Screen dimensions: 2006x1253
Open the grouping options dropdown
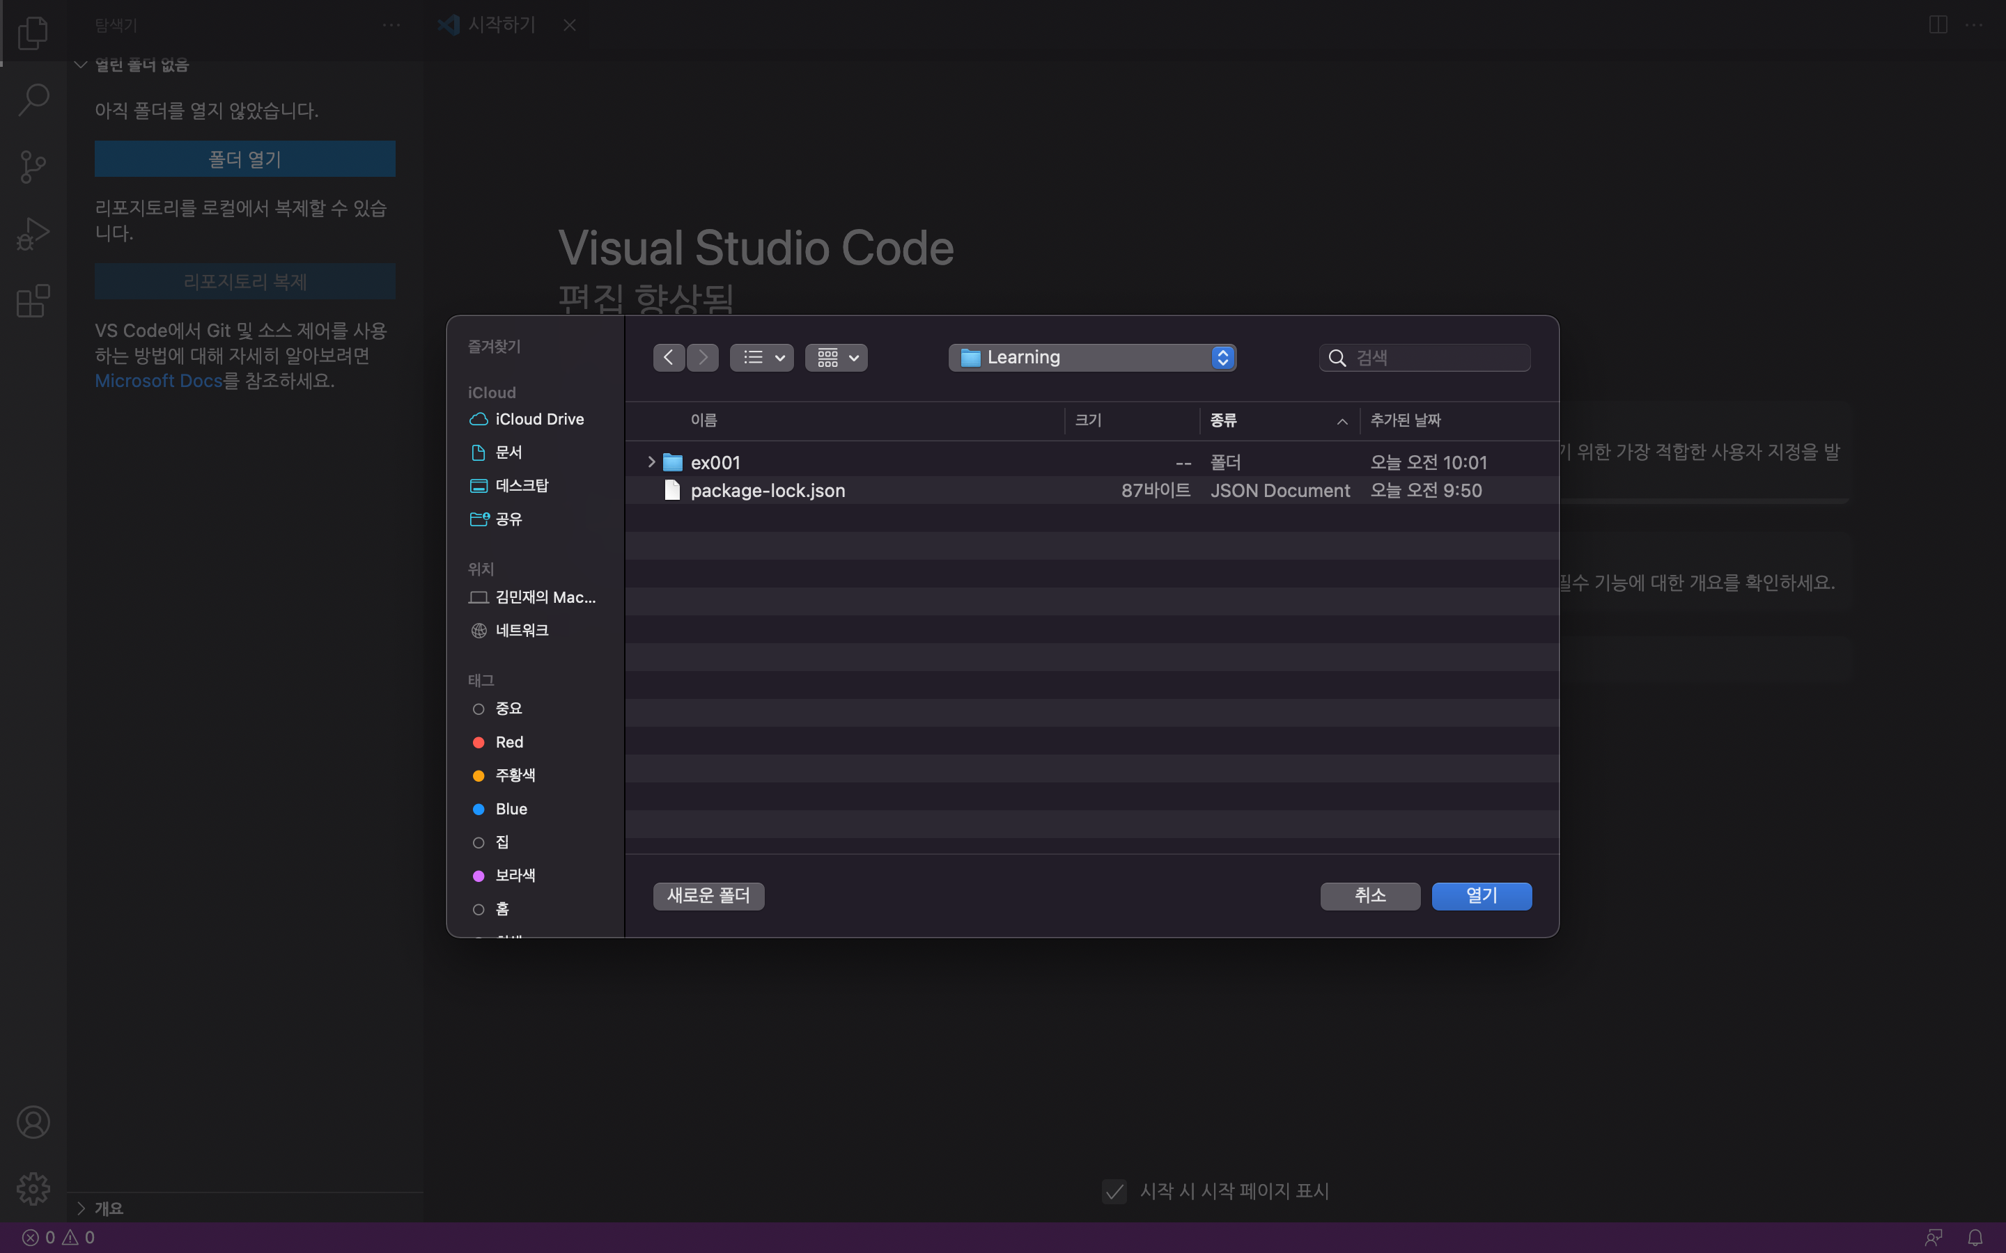pos(836,357)
